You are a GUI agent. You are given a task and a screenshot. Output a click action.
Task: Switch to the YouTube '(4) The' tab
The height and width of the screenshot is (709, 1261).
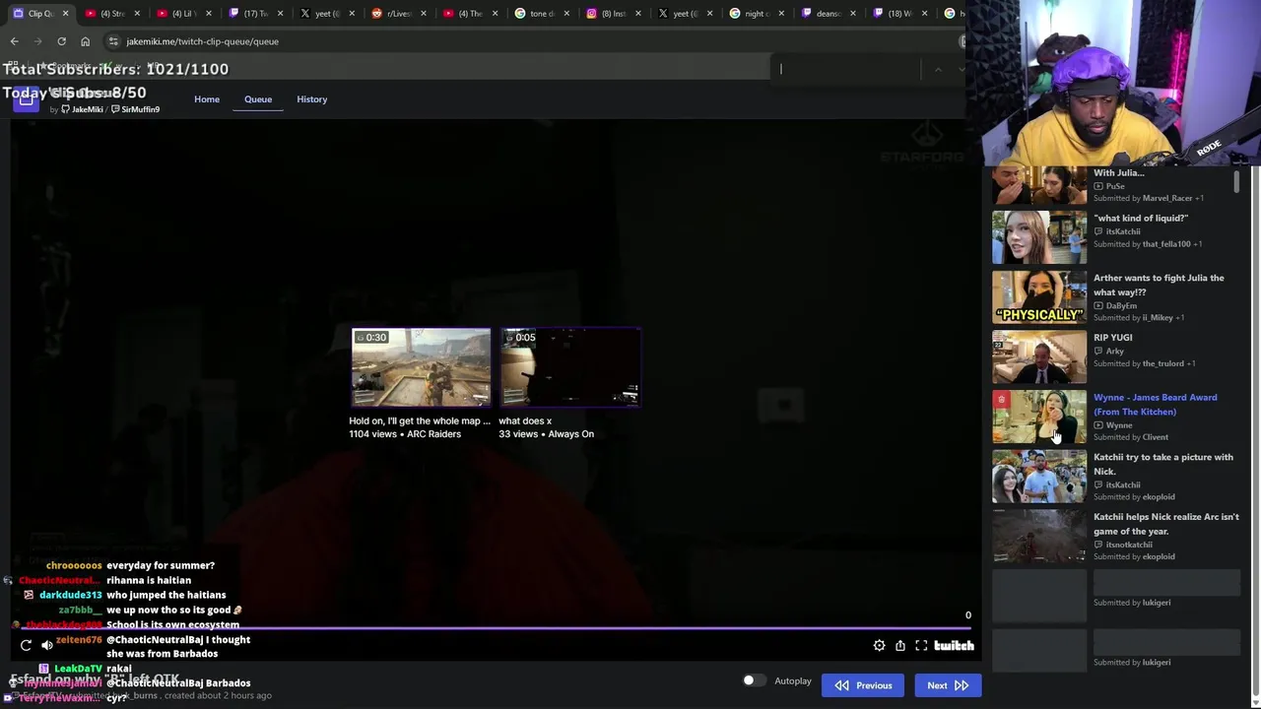pyautogui.click(x=469, y=13)
